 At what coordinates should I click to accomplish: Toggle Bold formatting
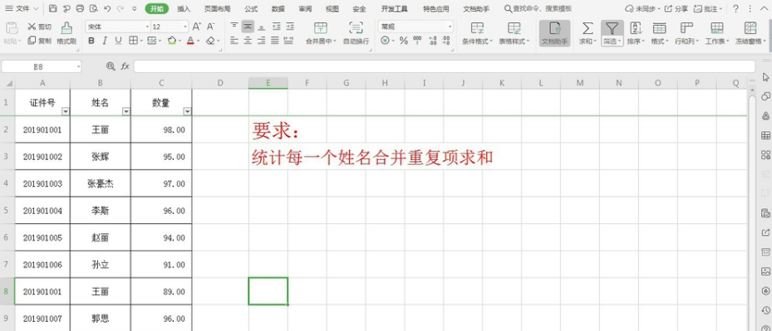pyautogui.click(x=91, y=41)
